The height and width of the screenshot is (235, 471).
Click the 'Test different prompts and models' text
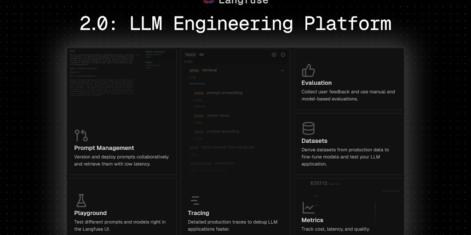pos(120,225)
